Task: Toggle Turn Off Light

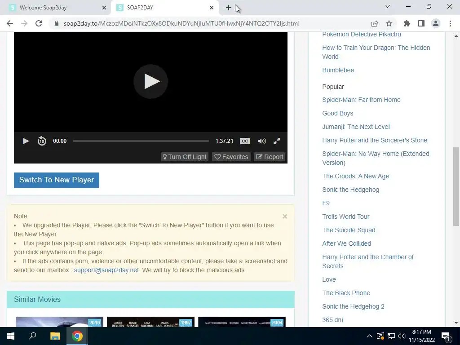Action: (185, 157)
